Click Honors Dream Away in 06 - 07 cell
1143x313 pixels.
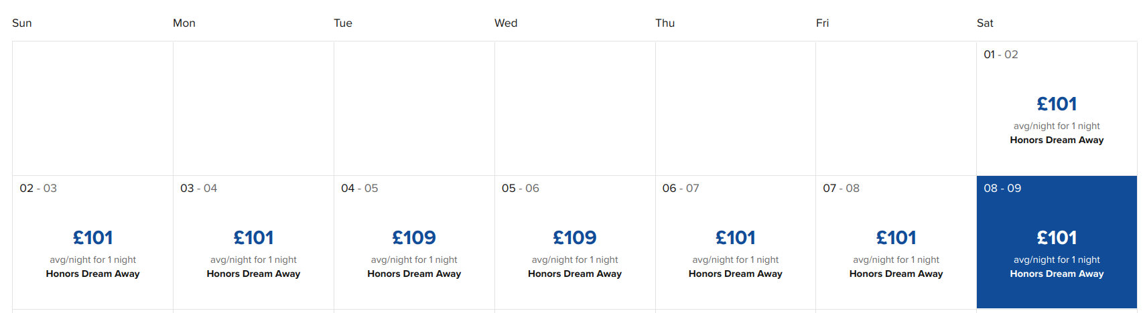(x=735, y=274)
